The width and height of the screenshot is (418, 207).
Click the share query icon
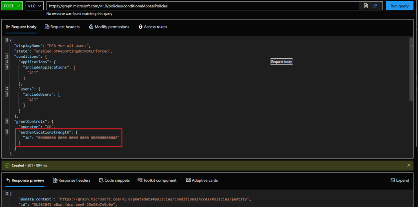(x=375, y=6)
